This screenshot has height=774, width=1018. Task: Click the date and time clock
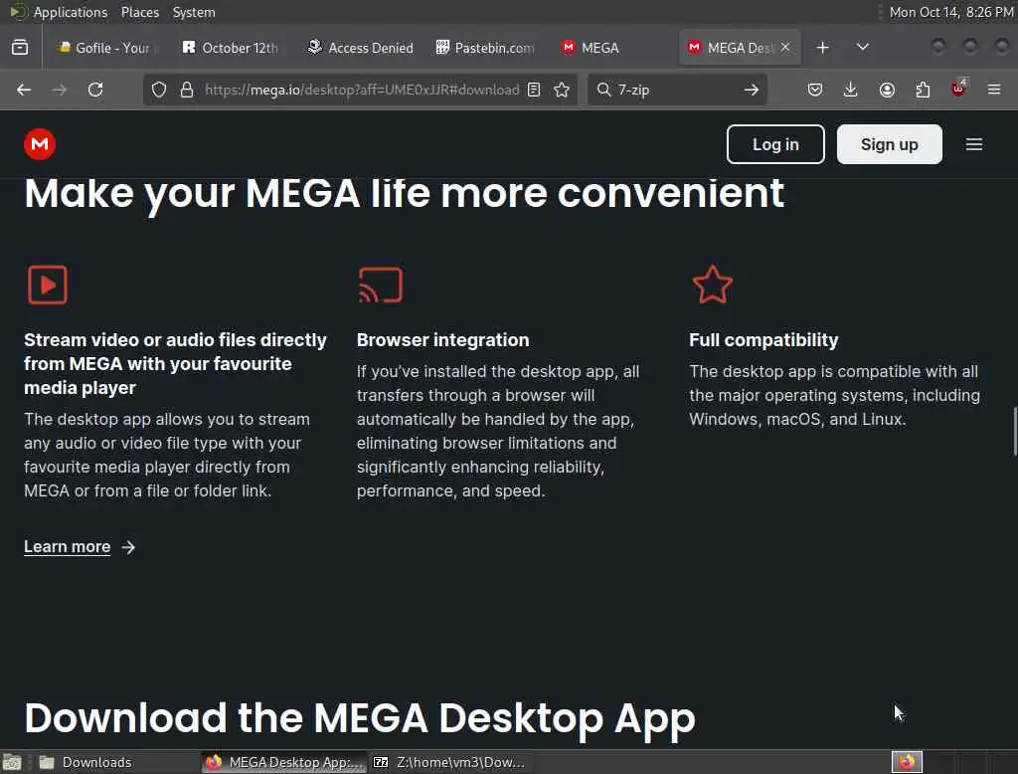(950, 12)
